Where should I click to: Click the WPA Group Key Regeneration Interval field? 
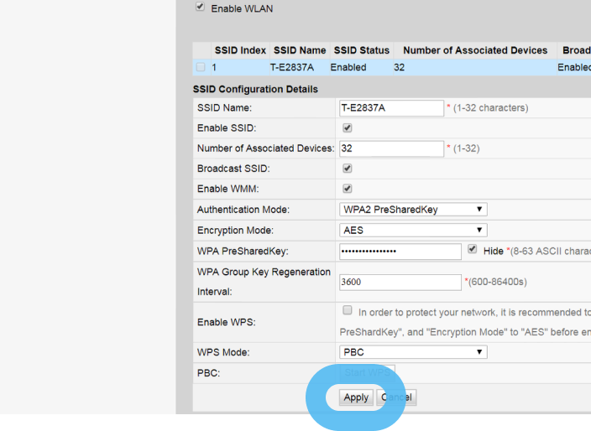400,282
